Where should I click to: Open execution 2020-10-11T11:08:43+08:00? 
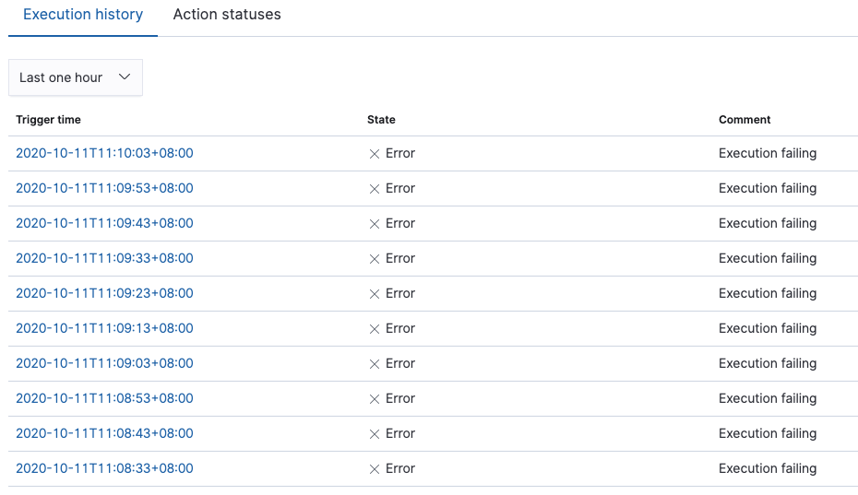(104, 433)
